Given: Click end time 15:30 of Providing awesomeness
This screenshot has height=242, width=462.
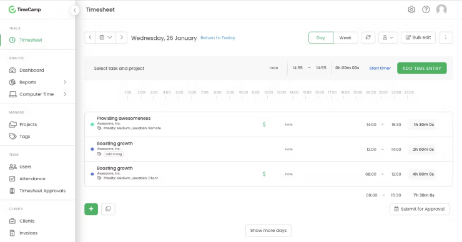Looking at the screenshot, I should (396, 125).
